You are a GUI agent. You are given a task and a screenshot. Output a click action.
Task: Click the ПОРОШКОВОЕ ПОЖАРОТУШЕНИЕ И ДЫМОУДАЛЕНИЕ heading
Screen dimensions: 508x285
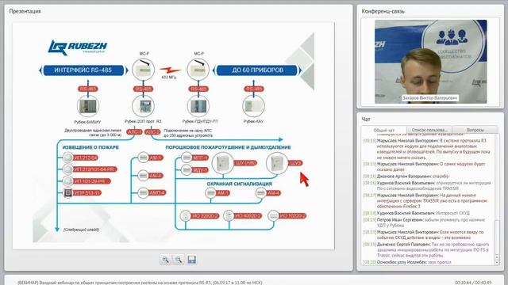[228, 147]
